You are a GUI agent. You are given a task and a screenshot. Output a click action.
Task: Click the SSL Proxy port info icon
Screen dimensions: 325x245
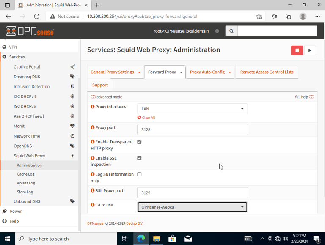(92, 190)
